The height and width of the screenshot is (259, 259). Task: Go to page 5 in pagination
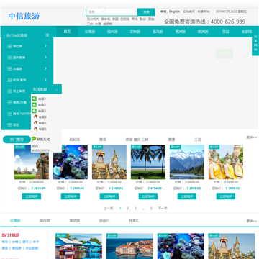(x=151, y=208)
